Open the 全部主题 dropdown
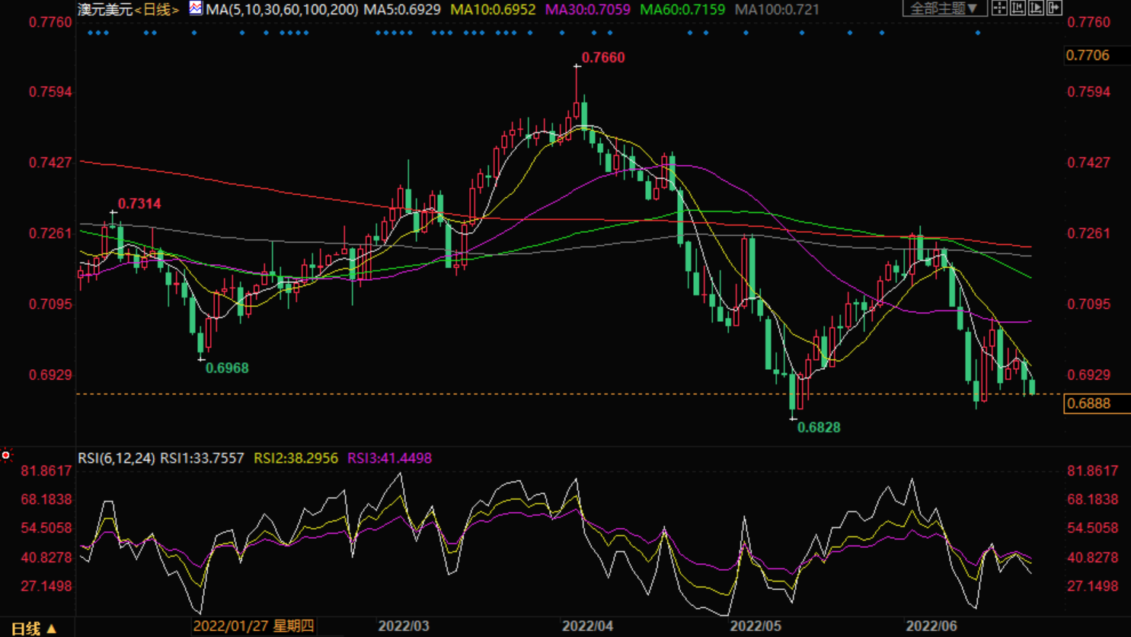The image size is (1131, 637). point(944,8)
